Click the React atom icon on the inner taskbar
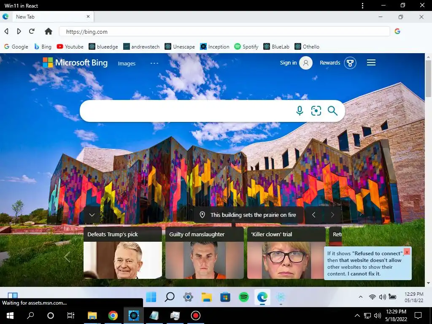This screenshot has height=324, width=432. pos(281,297)
